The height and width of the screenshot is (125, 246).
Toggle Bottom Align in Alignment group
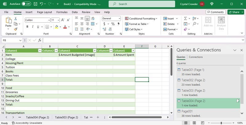point(87,19)
